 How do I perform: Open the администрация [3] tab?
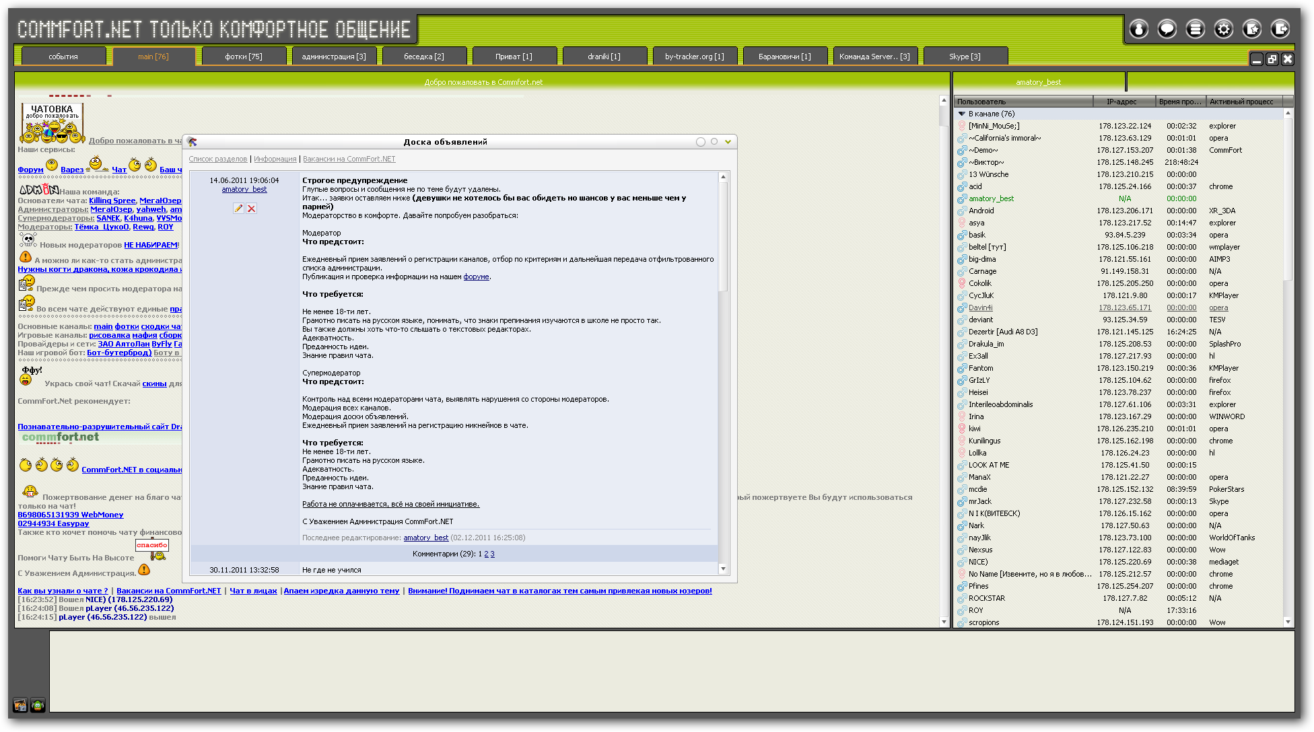(334, 57)
